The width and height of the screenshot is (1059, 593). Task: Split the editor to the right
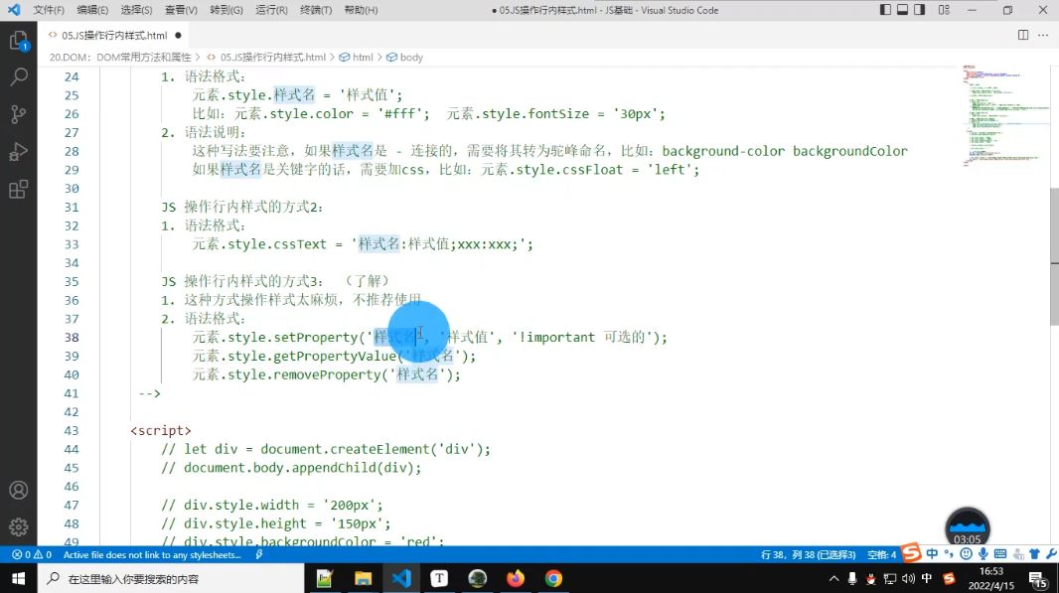pos(1023,35)
